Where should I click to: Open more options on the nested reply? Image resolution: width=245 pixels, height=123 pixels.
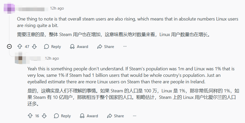click(x=134, y=116)
